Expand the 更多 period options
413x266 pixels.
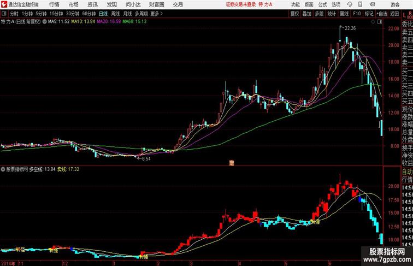[156, 14]
